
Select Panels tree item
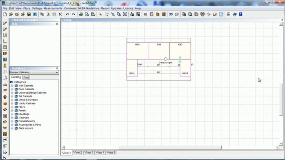22,111
